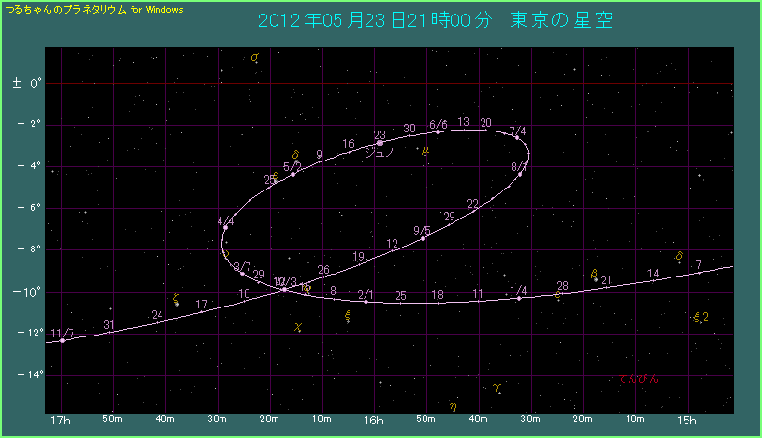The image size is (762, 438).
Task: Select the 8/1 orbit date marker
Action: tap(520, 174)
